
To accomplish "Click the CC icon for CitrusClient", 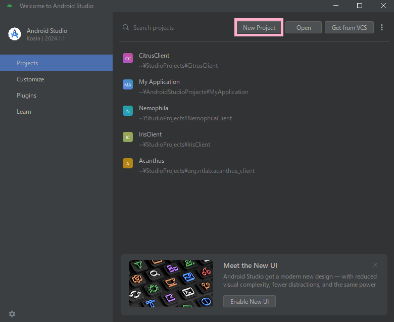I will pos(128,58).
